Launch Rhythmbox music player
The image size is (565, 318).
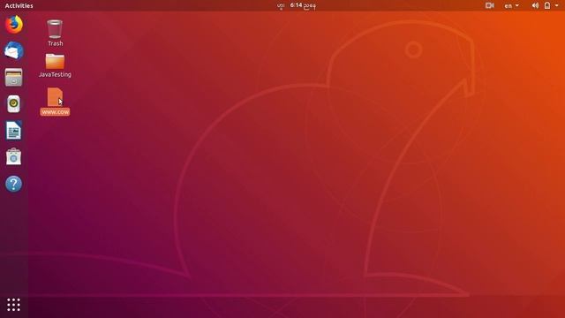point(14,104)
